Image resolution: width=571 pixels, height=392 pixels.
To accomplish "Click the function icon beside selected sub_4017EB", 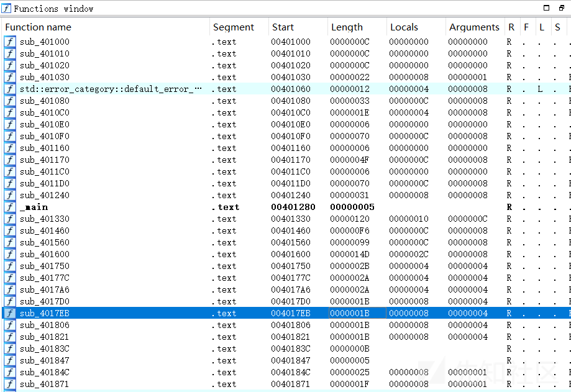I will (10, 313).
